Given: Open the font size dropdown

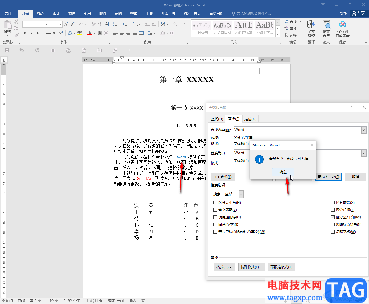Looking at the screenshot, I should pyautogui.click(x=60, y=24).
